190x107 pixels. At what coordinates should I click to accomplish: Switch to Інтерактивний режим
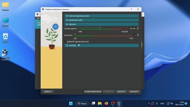pos(93,92)
